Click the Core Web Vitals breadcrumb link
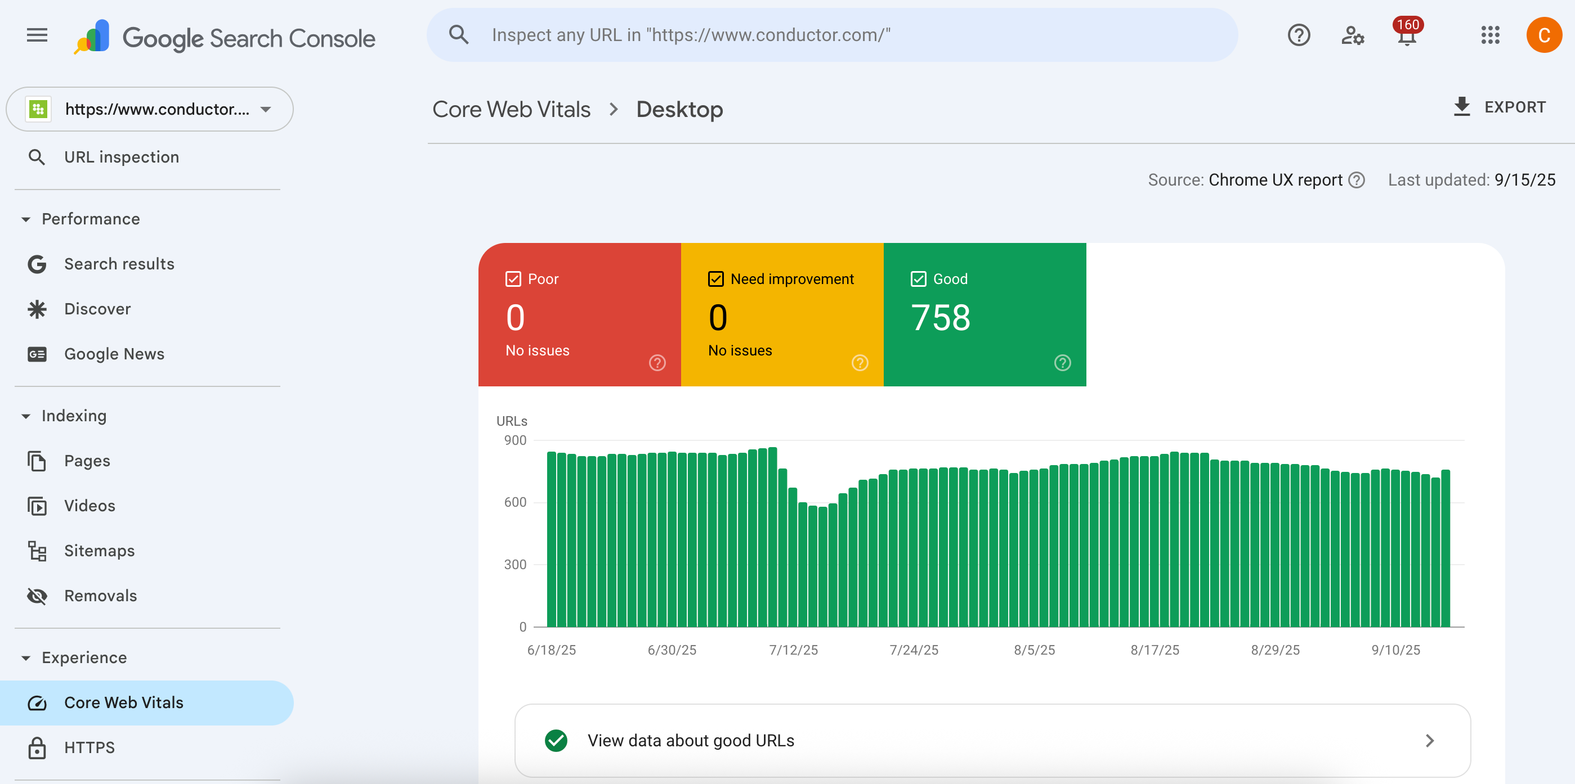The image size is (1575, 784). [511, 109]
